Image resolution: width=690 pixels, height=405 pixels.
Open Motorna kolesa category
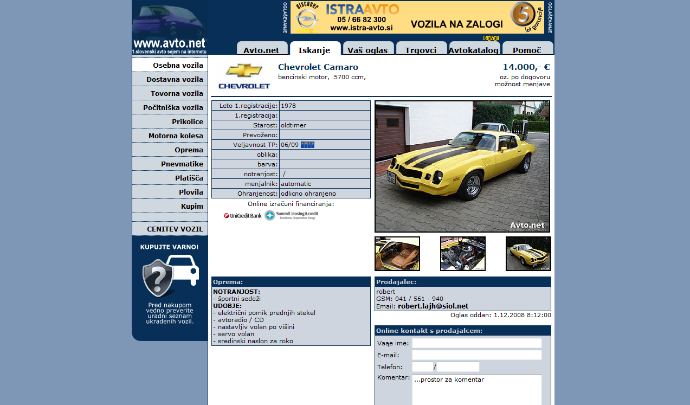(170, 136)
